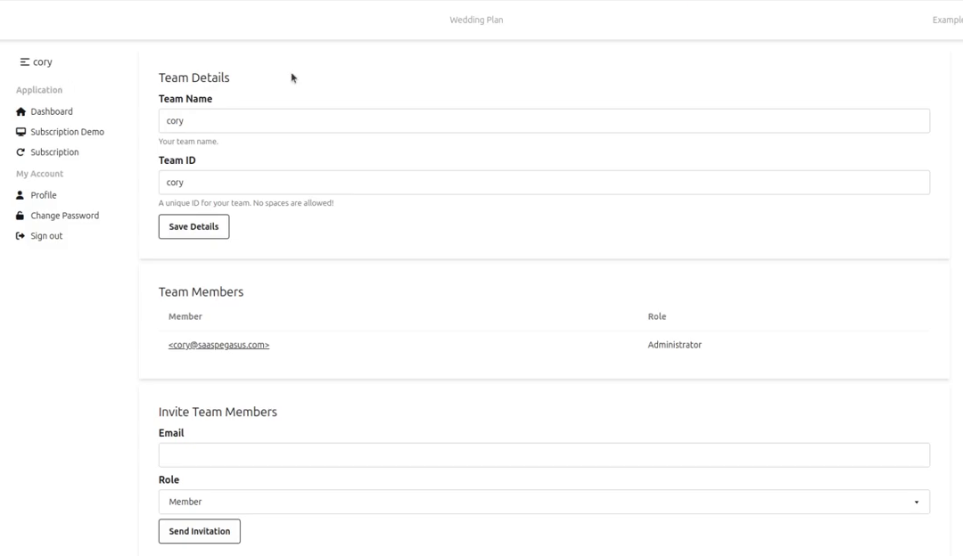The image size is (963, 556).
Task: Click the Change Password lock icon
Action: 20,216
